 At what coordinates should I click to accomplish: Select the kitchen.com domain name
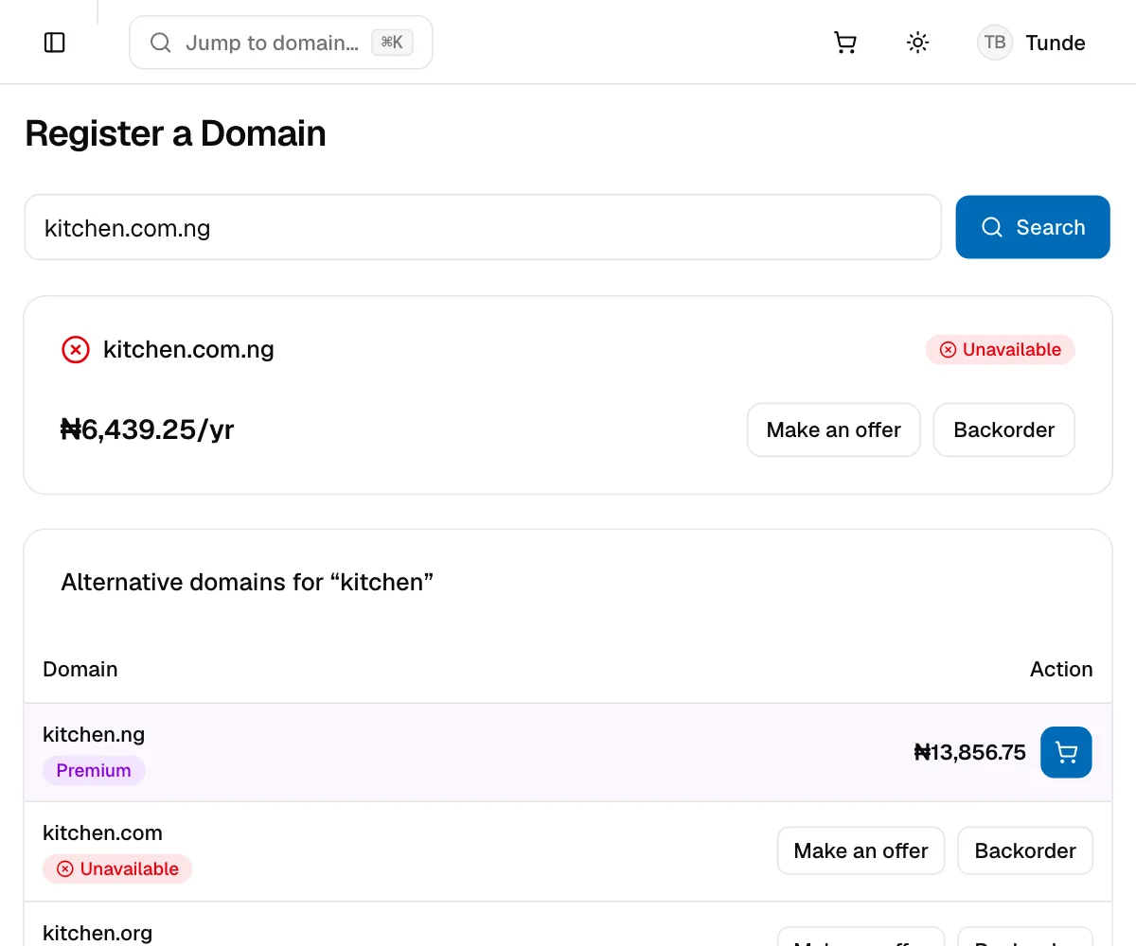coord(102,832)
